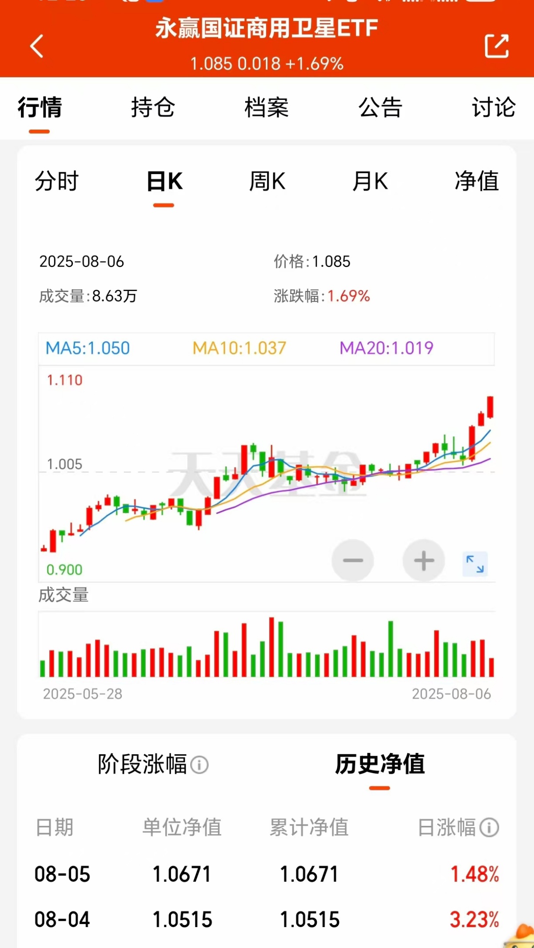This screenshot has height=948, width=534.
Task: Tap the share icon in header
Action: pos(496,46)
